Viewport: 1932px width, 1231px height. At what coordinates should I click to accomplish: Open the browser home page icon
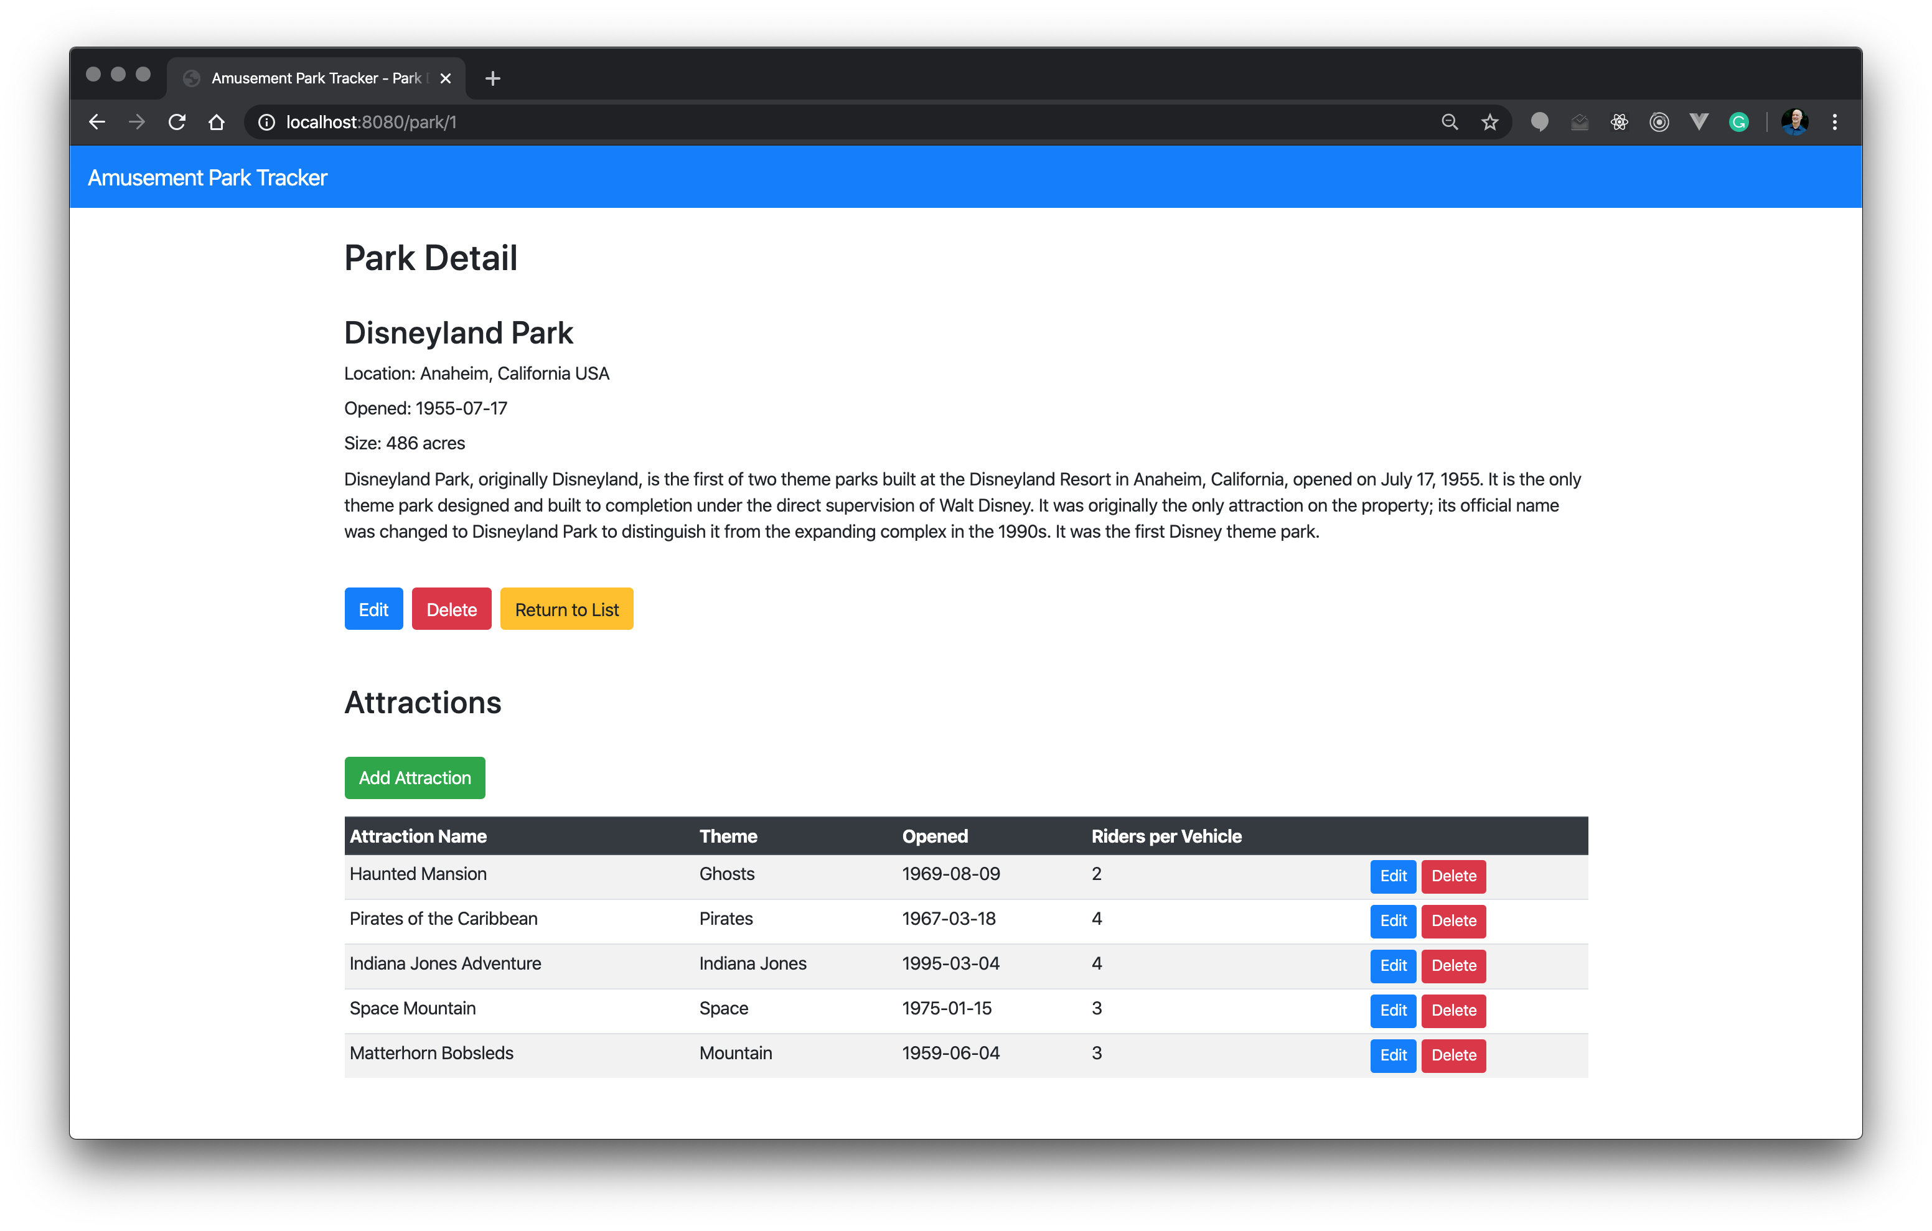[x=217, y=122]
